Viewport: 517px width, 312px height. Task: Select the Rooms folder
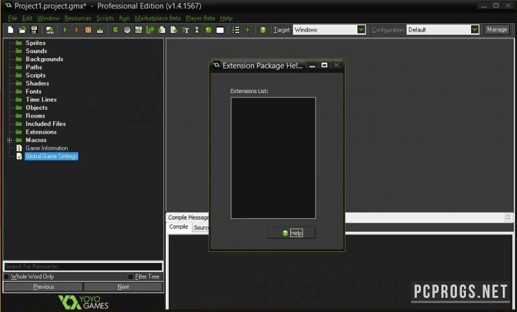(36, 116)
